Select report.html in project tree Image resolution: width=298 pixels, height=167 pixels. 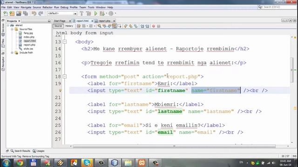[29, 41]
